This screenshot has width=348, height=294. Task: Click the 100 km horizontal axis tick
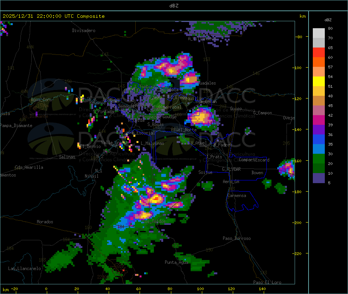(200, 289)
